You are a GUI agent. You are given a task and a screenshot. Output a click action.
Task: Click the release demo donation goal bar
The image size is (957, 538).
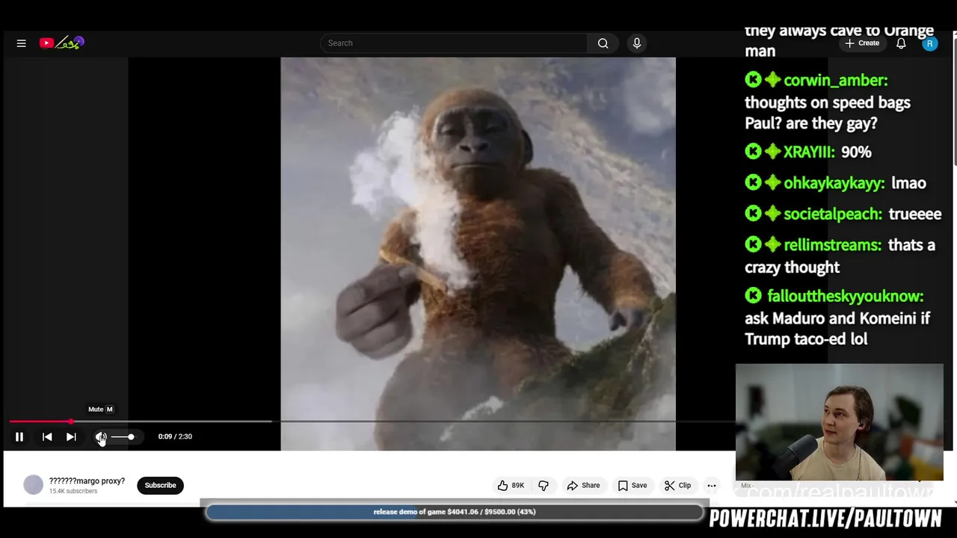pyautogui.click(x=455, y=513)
